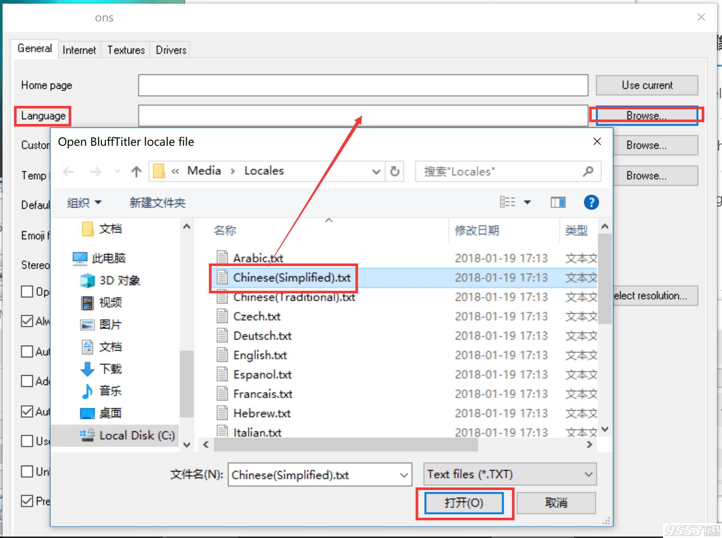Open 3D 对象 folder in the navigation pane
Screen dimensions: 722x538
click(110, 280)
